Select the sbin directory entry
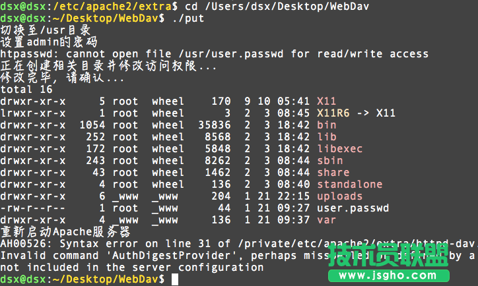Image resolution: width=478 pixels, height=286 pixels. (x=329, y=161)
